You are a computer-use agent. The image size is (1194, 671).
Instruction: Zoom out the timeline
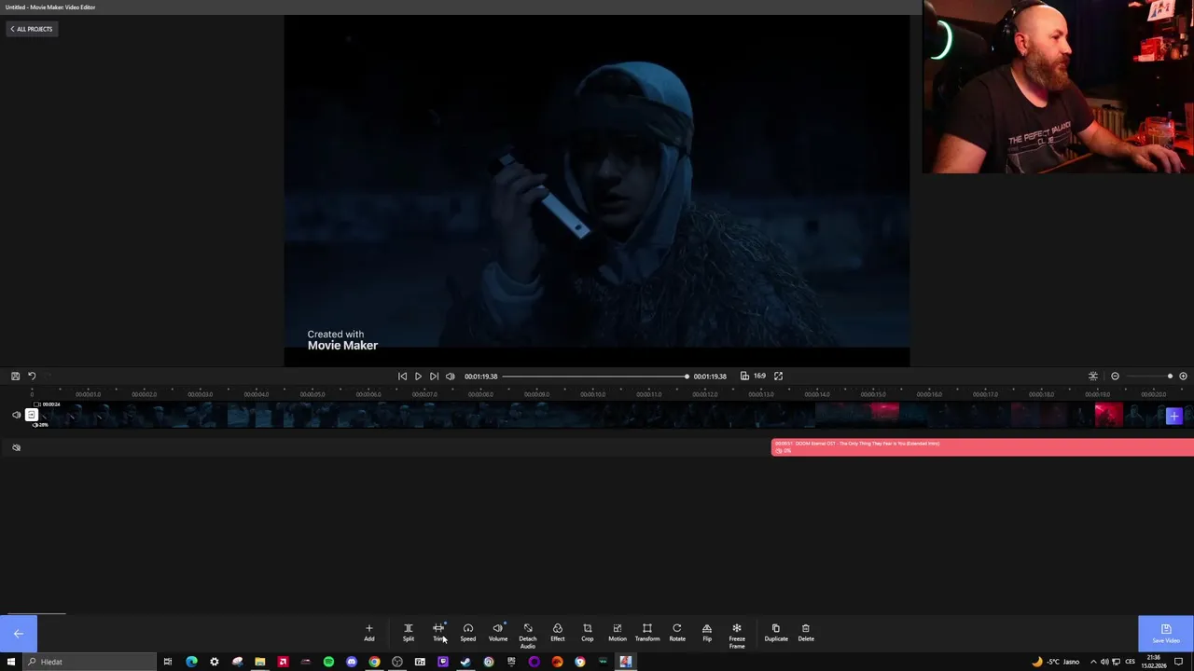[x=1115, y=377]
